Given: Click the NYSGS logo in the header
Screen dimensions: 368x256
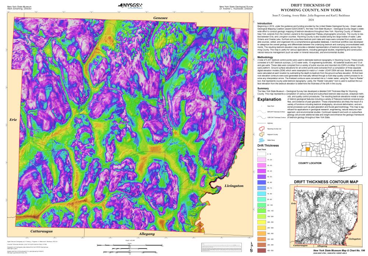Looking at the screenshot, I should tap(132, 5).
